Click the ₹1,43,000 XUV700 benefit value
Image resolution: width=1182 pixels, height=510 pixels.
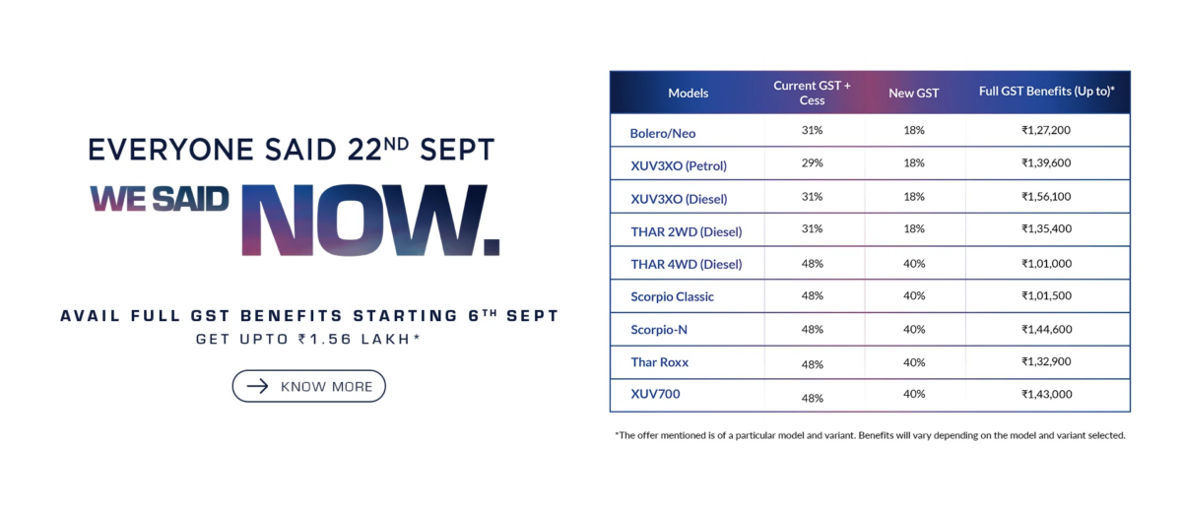pyautogui.click(x=1046, y=394)
